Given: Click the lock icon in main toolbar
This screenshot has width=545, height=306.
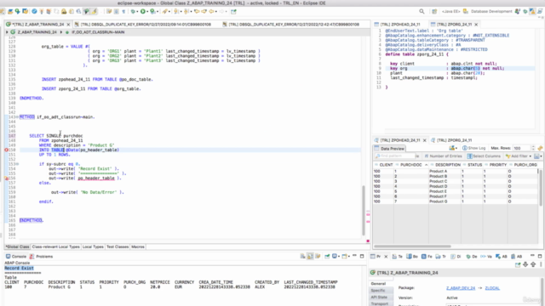Looking at the screenshot, I should (x=64, y=11).
